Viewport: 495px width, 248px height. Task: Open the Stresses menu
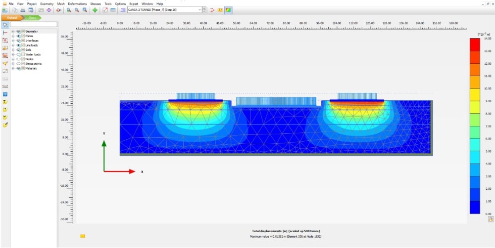(x=95, y=3)
